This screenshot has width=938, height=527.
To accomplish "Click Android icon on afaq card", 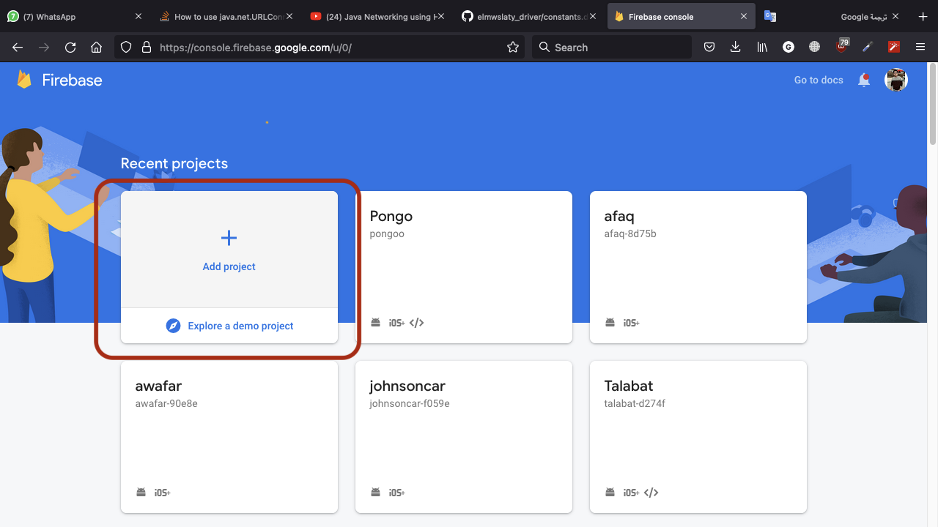I will [610, 323].
